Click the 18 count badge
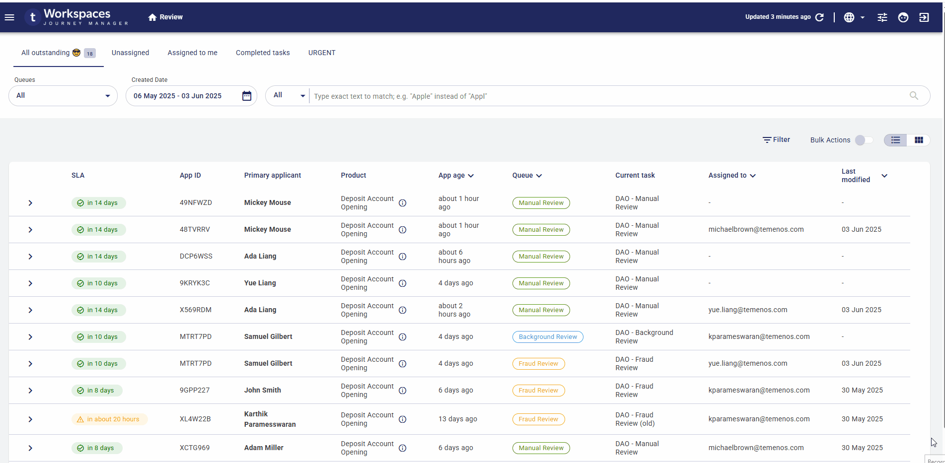 [x=90, y=54]
